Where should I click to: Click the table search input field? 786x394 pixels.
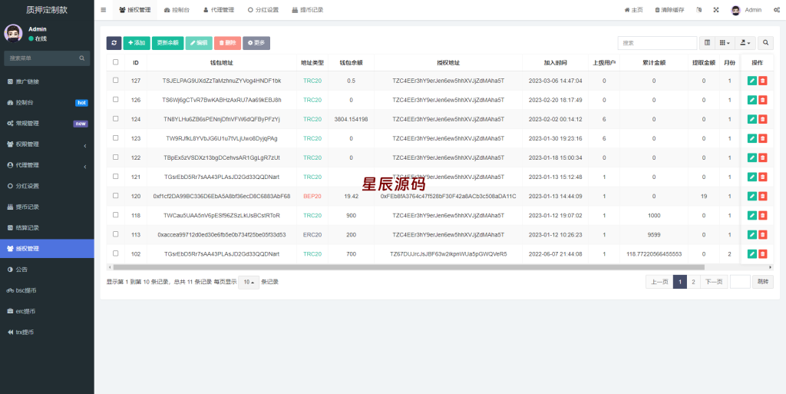point(657,43)
